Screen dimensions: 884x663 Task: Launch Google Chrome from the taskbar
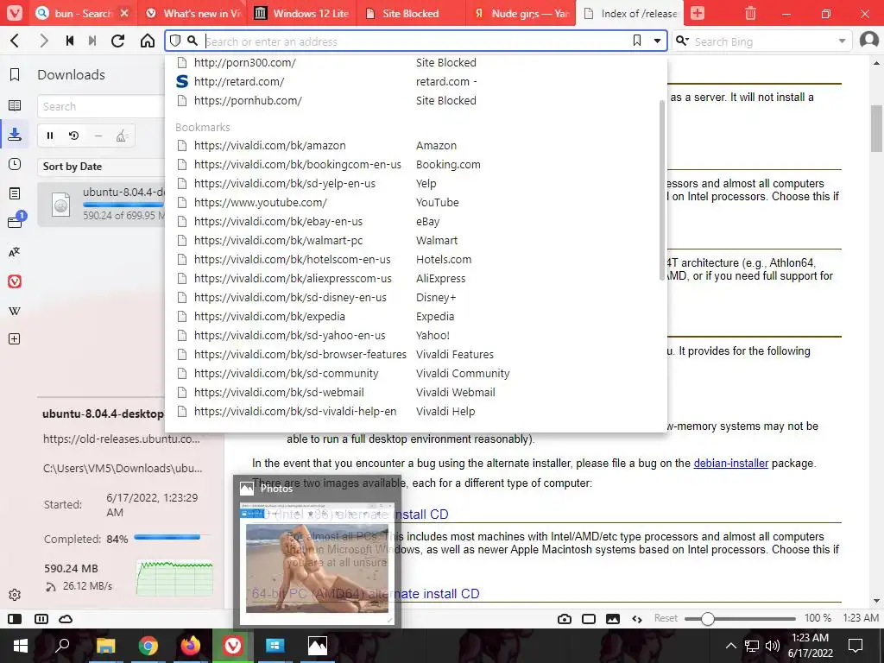click(148, 646)
